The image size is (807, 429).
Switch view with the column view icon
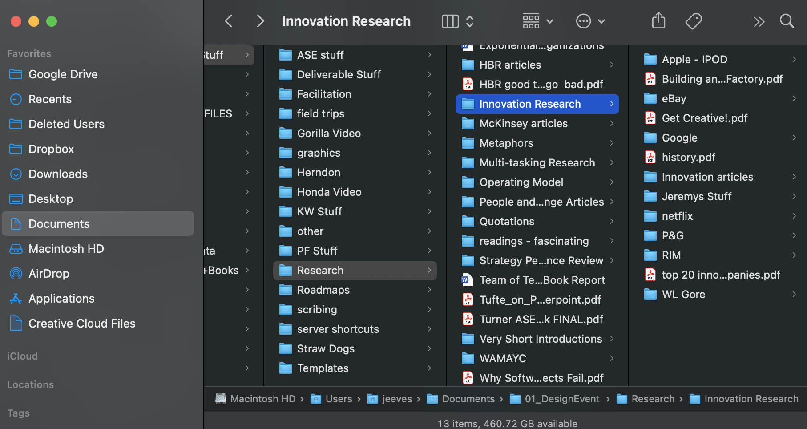[x=450, y=21]
